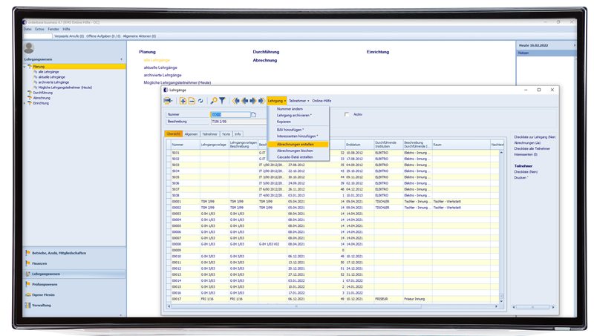This screenshot has height=336, width=594.
Task: Click the add new record plus icon
Action: pos(183,101)
